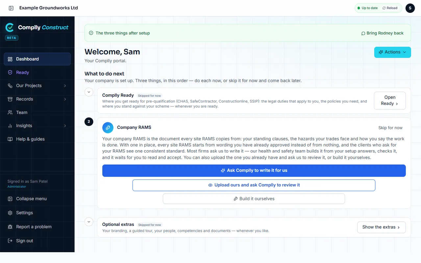The height and width of the screenshot is (263, 421).
Task: Click the Skipped for now tag beside Complly Ready
Action: pyautogui.click(x=149, y=96)
